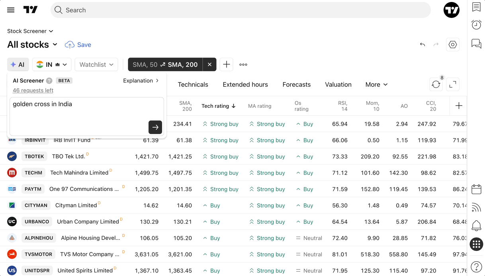
Task: Toggle fullscreen table view
Action: click(x=453, y=84)
